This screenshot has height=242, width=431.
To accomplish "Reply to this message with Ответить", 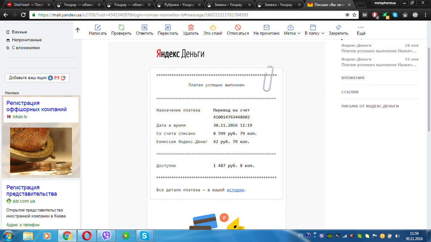I will (x=144, y=30).
